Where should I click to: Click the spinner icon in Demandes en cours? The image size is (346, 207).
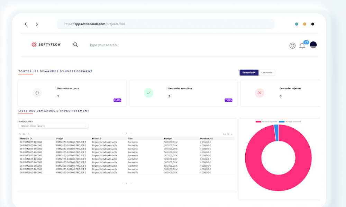click(37, 93)
